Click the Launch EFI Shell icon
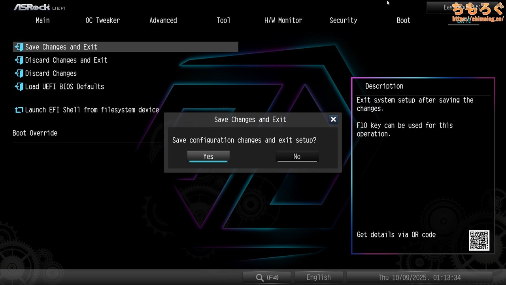 coord(19,110)
